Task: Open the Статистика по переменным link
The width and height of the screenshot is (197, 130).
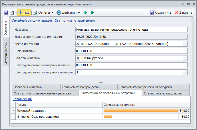Action: [x=75, y=20]
